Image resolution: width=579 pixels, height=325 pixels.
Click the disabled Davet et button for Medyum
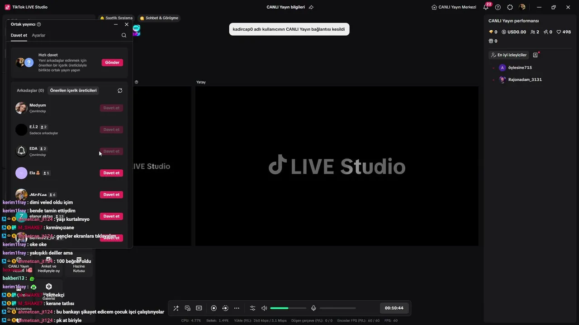[x=111, y=108]
